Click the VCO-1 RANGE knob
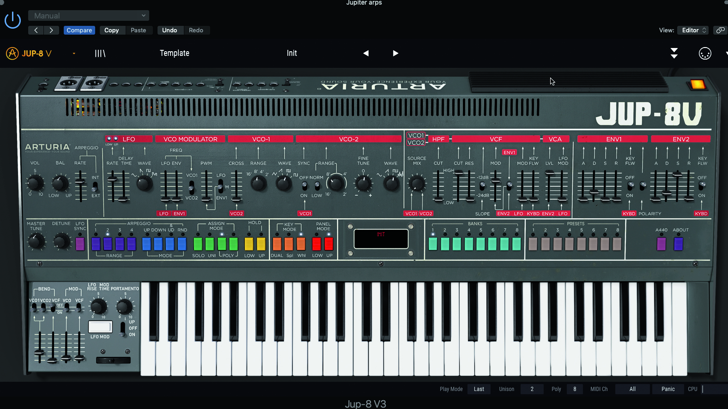The height and width of the screenshot is (409, 728). (258, 183)
